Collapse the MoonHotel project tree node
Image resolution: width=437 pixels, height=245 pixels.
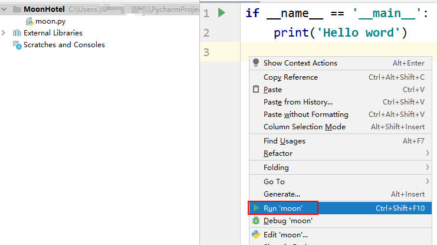pyautogui.click(x=4, y=9)
